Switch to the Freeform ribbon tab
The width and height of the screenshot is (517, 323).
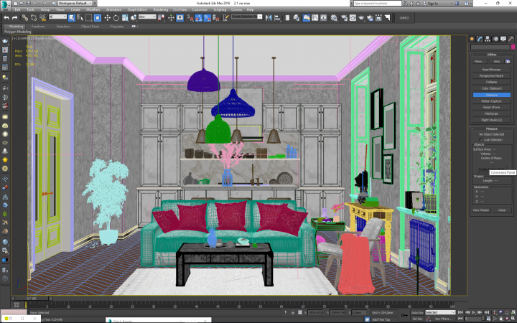coord(38,27)
